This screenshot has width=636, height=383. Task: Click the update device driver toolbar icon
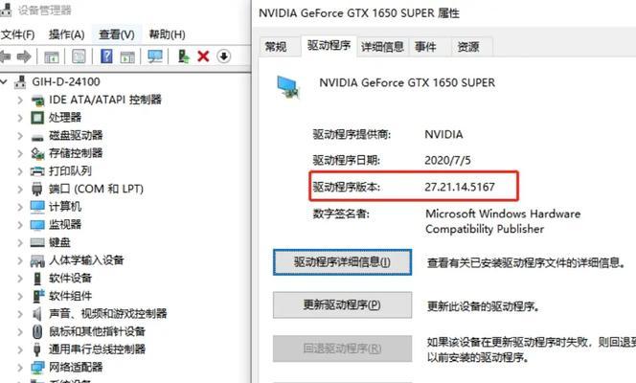[x=183, y=56]
